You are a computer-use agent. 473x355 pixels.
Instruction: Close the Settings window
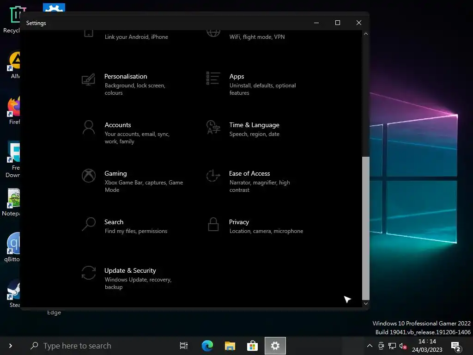(x=358, y=23)
